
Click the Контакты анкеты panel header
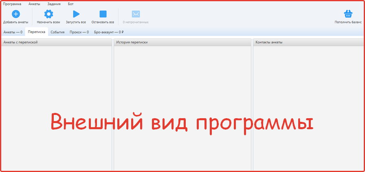point(308,42)
